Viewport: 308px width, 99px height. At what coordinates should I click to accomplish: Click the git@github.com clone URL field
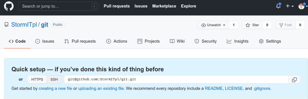[x=176, y=80]
